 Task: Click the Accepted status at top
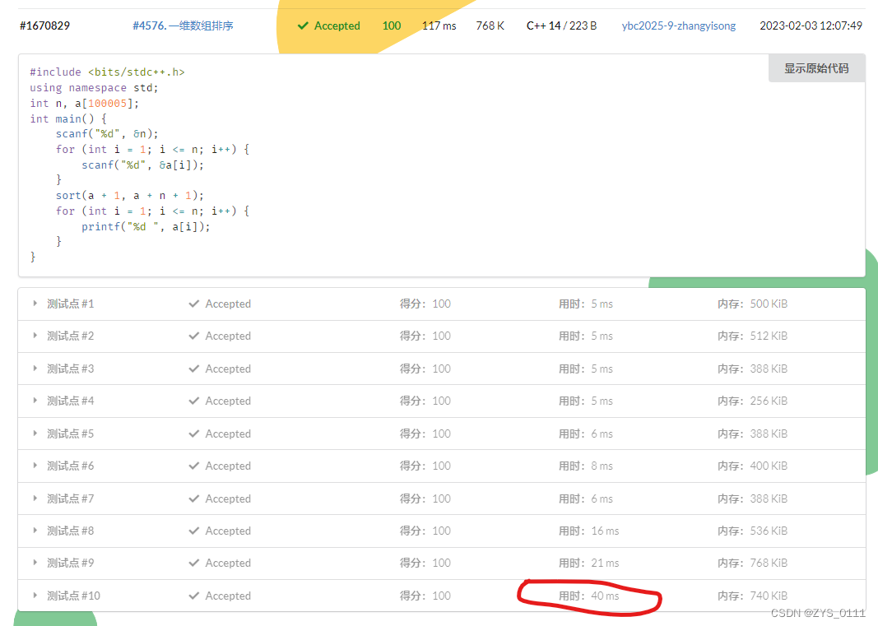pyautogui.click(x=337, y=26)
